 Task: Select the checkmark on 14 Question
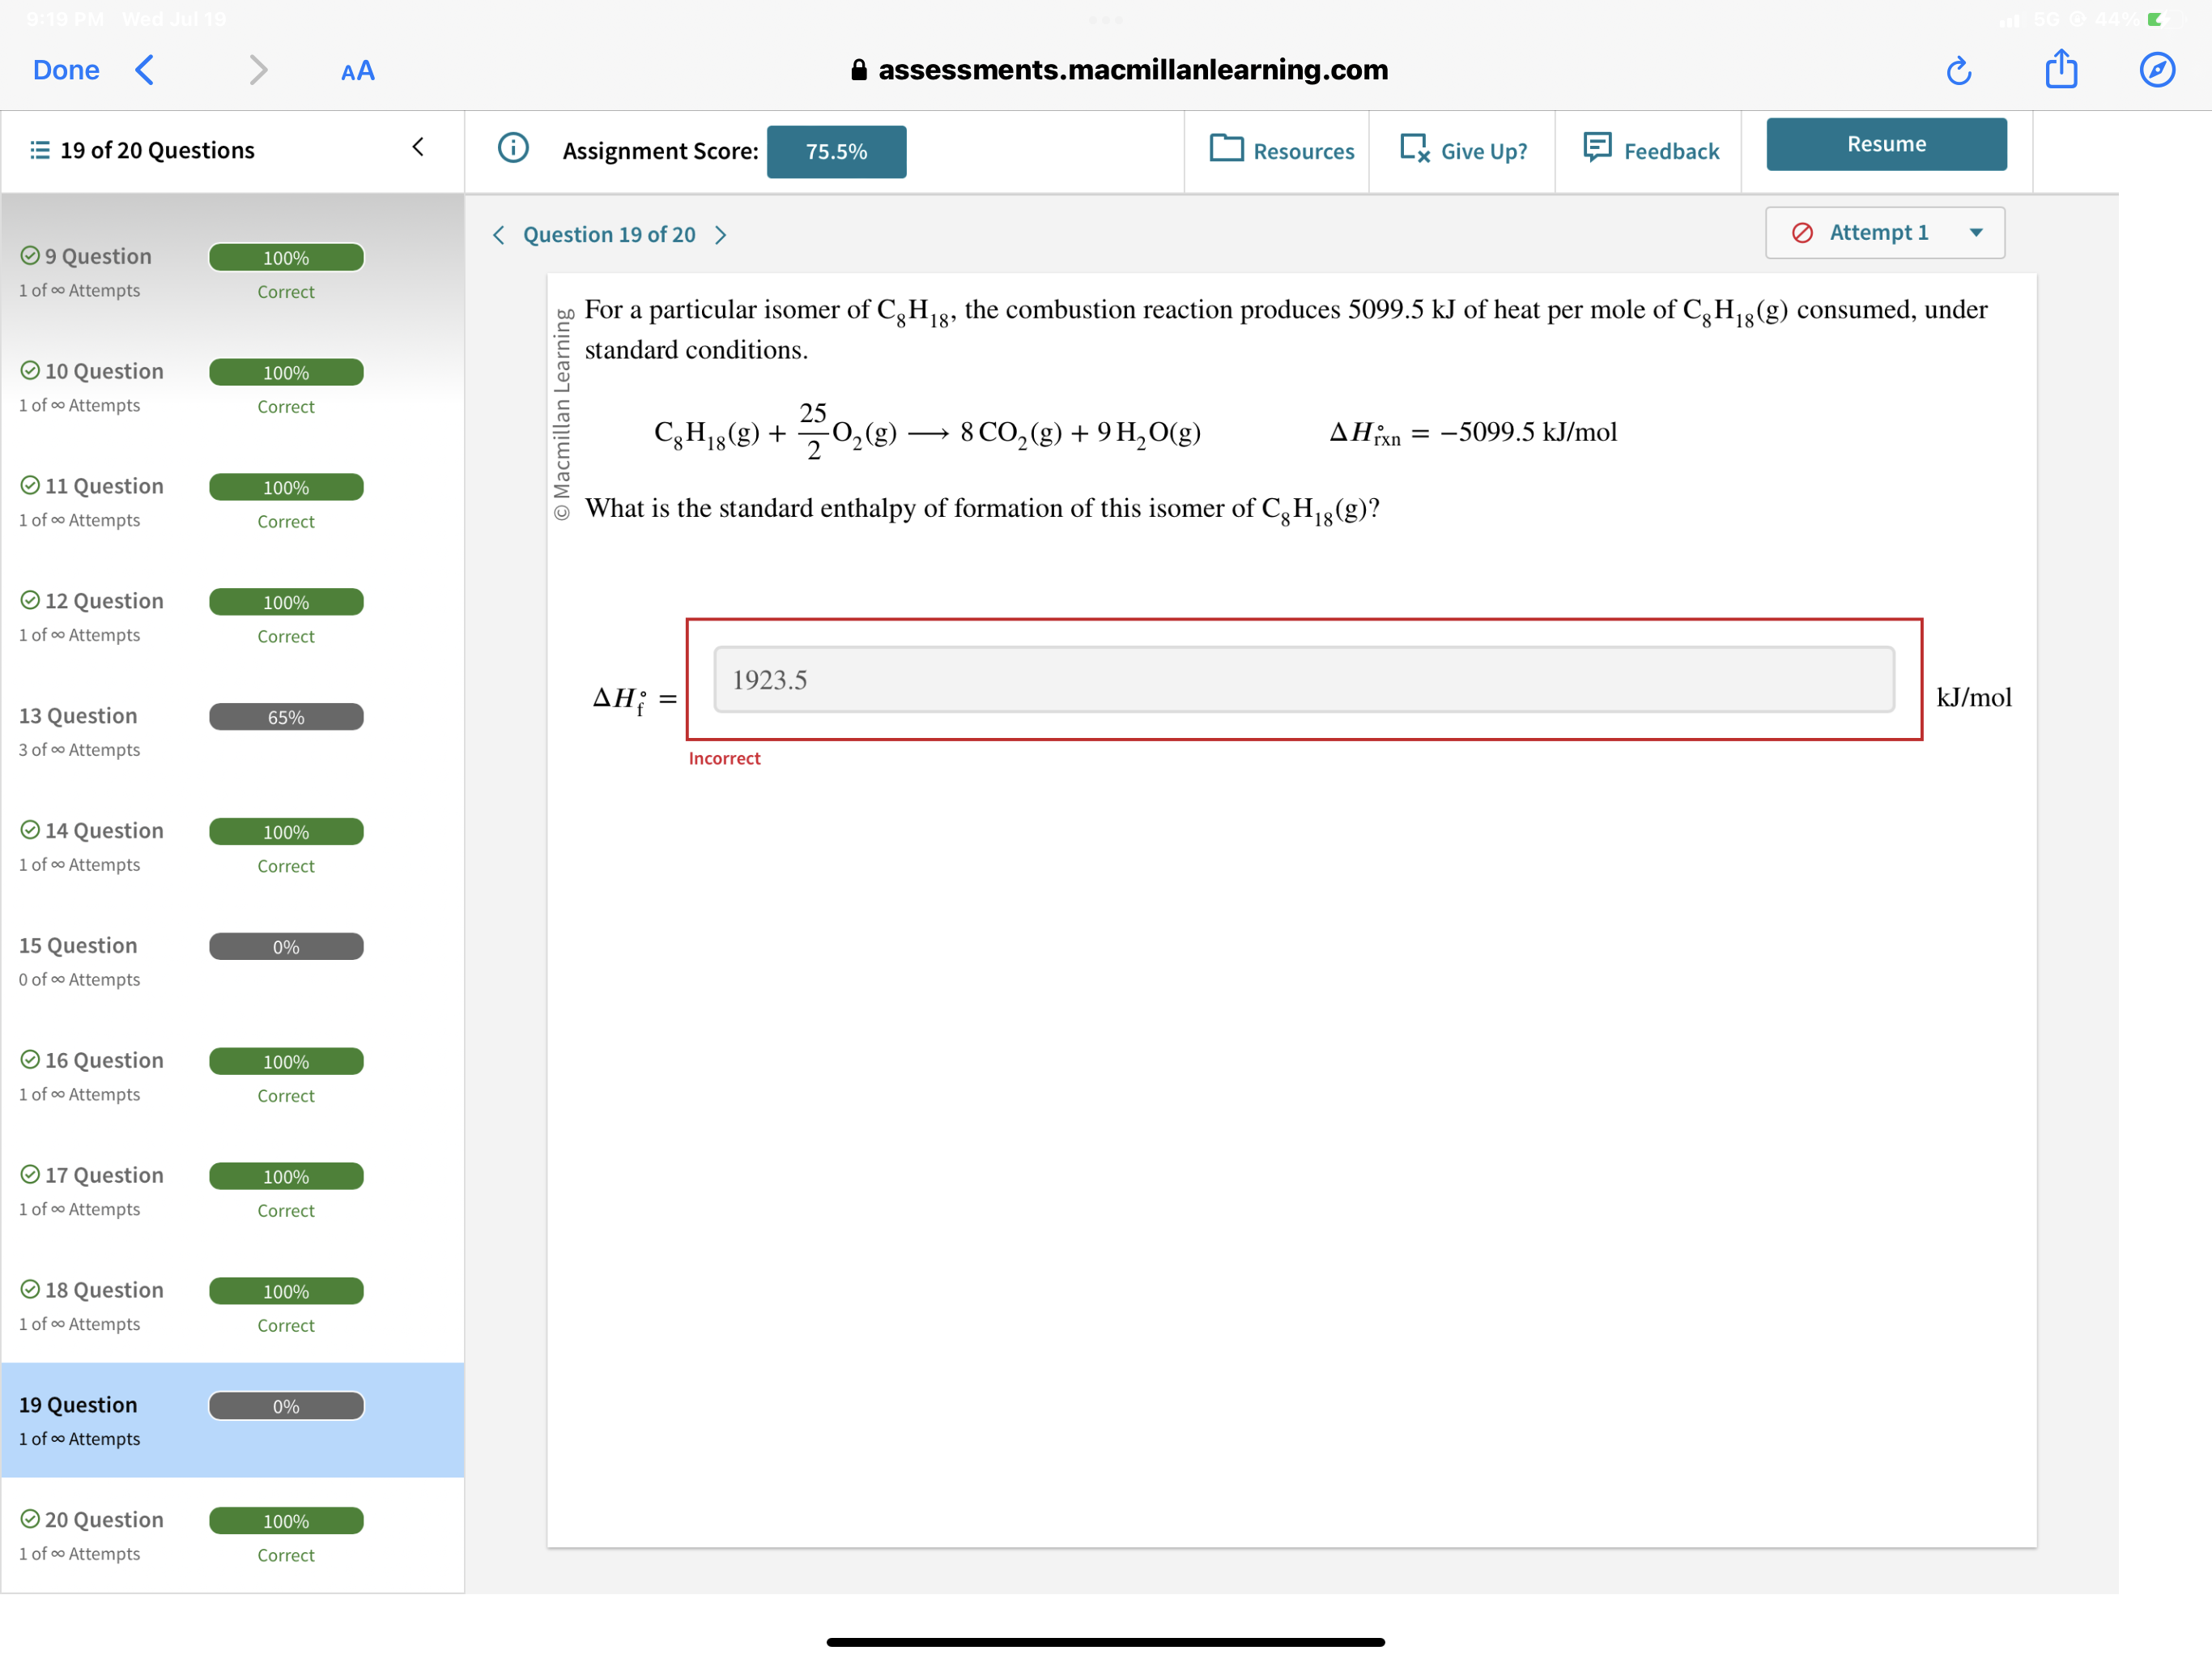[31, 829]
